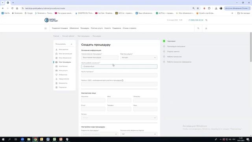Click the bell icon for Уведомления

56,79
